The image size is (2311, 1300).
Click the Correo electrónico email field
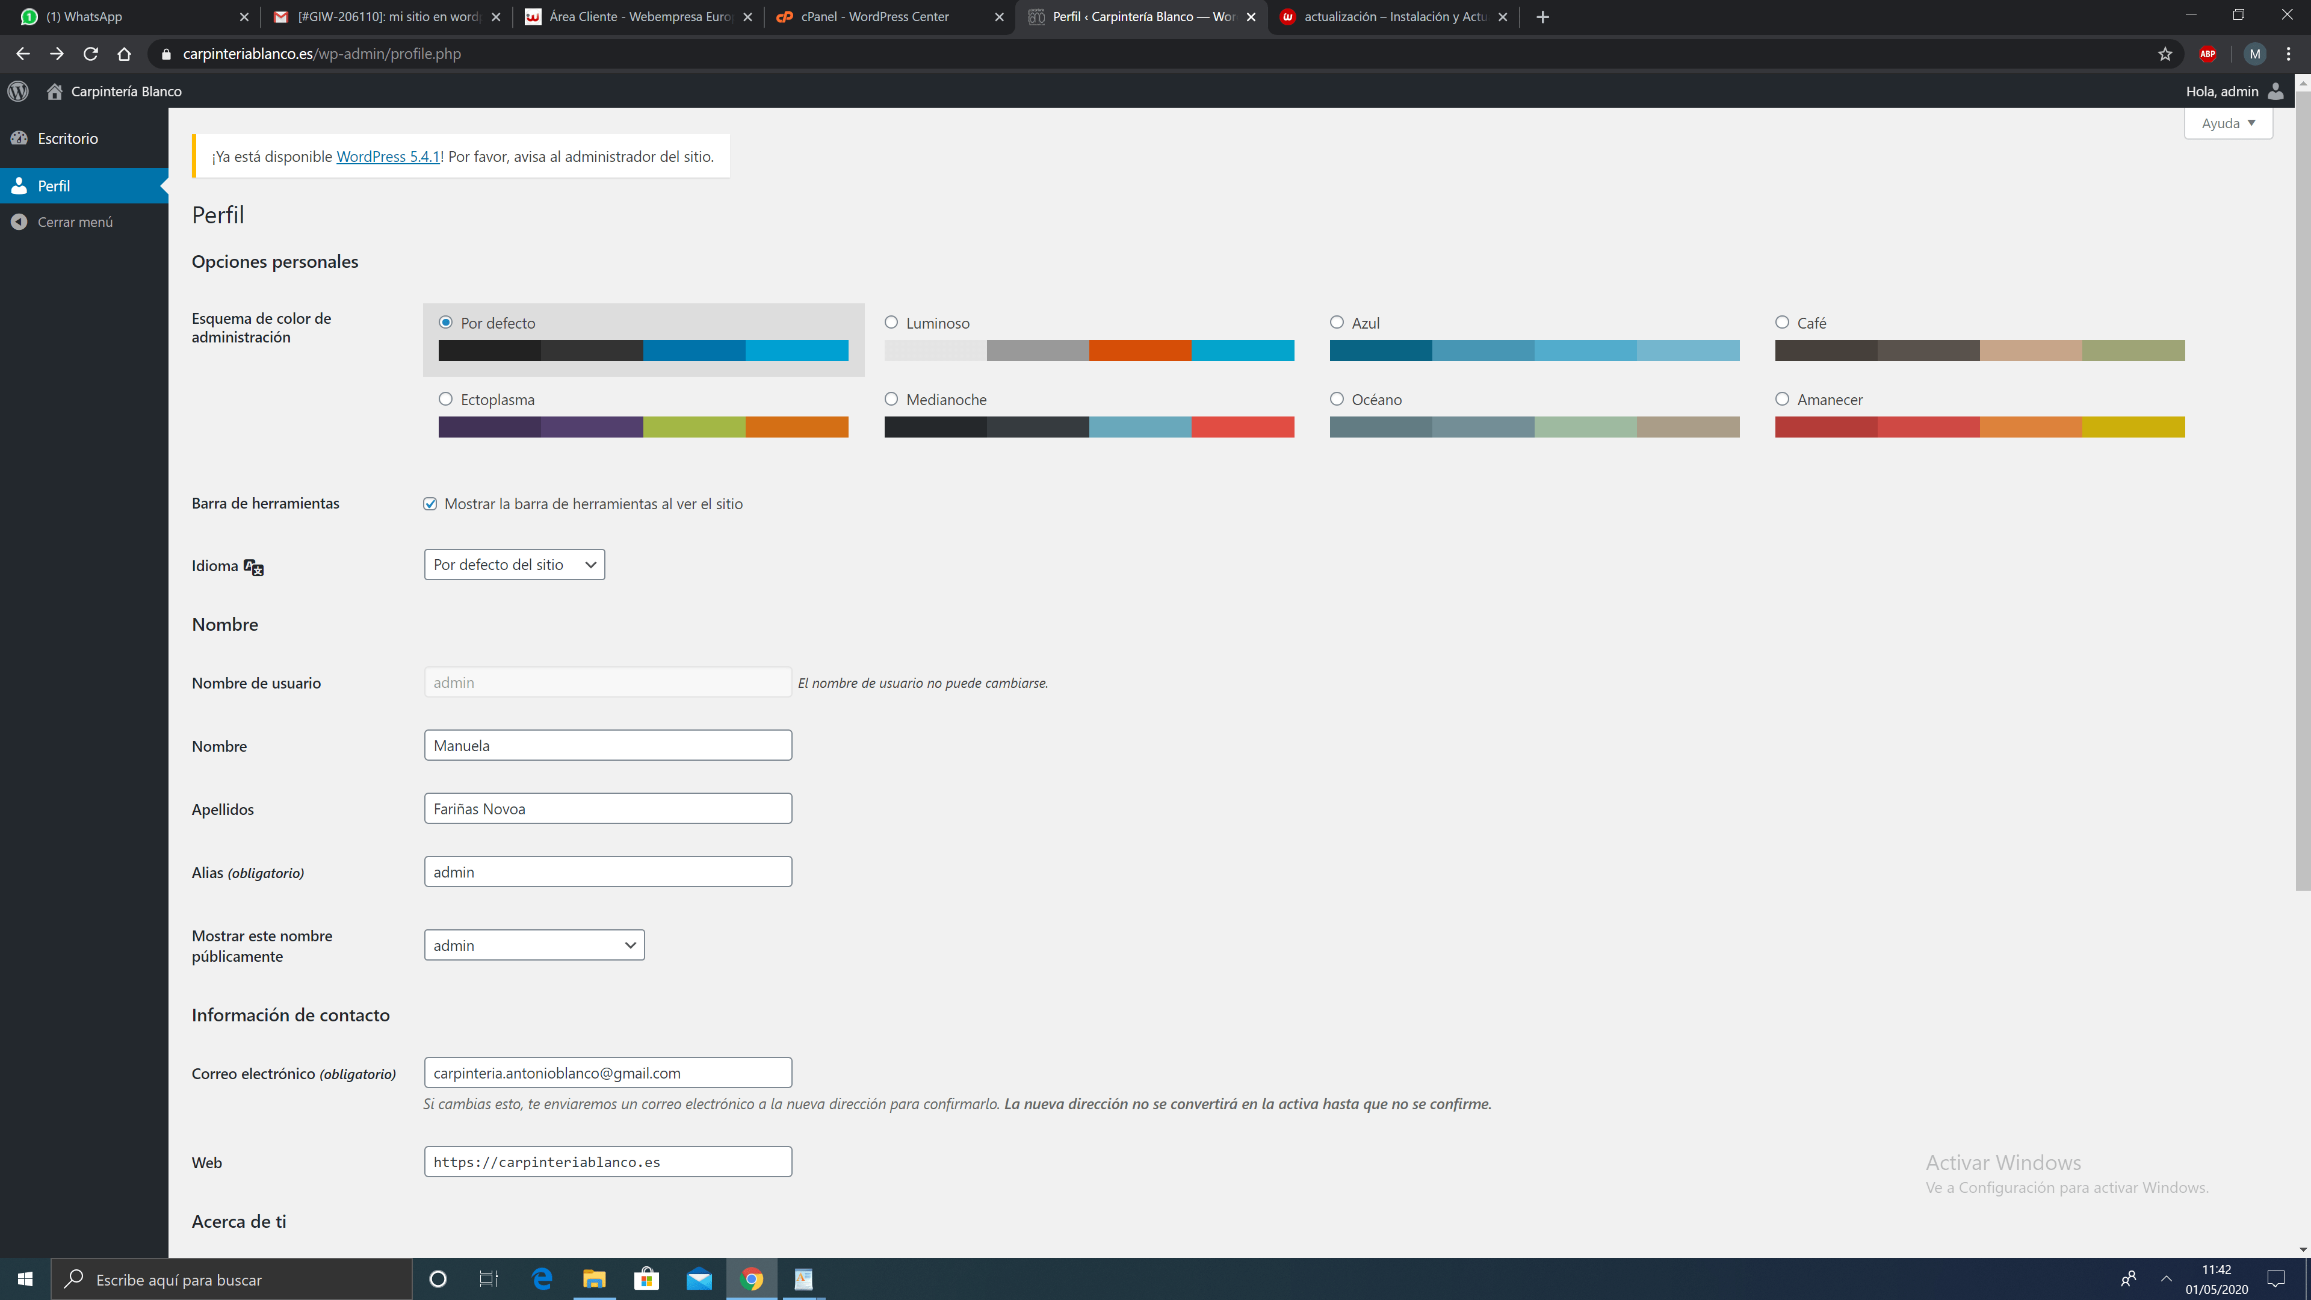coord(607,1073)
